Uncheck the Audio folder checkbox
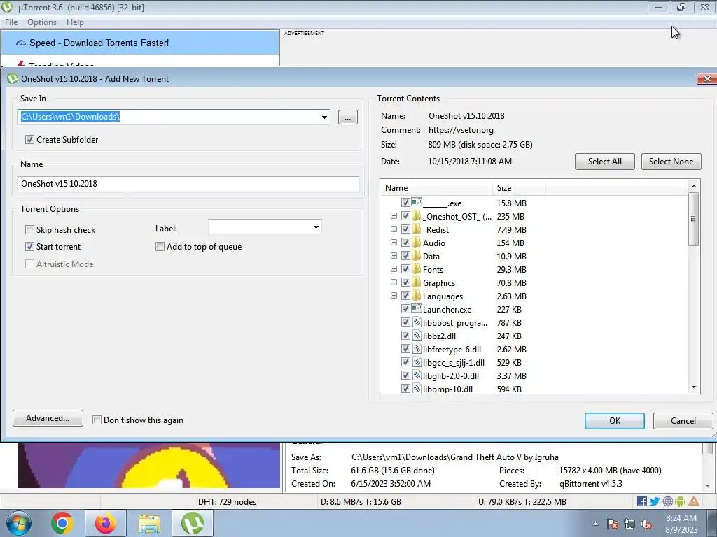This screenshot has width=717, height=537. (x=405, y=242)
